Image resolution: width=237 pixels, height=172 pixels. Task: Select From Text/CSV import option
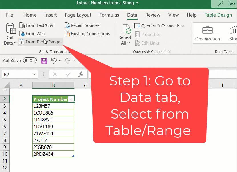(36, 25)
